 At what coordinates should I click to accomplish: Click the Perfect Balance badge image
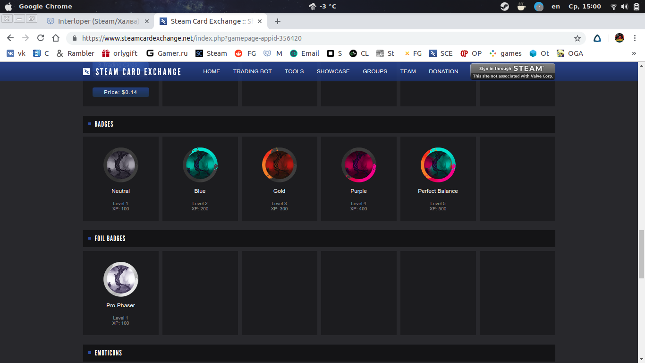click(x=438, y=165)
